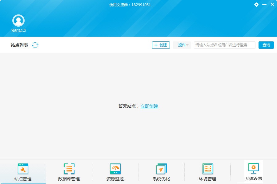Viewport: 277px width, 184px height.
Task: Close the application window
Action: point(272,4)
